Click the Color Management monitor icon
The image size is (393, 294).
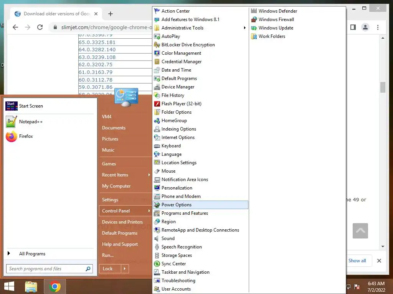157,53
